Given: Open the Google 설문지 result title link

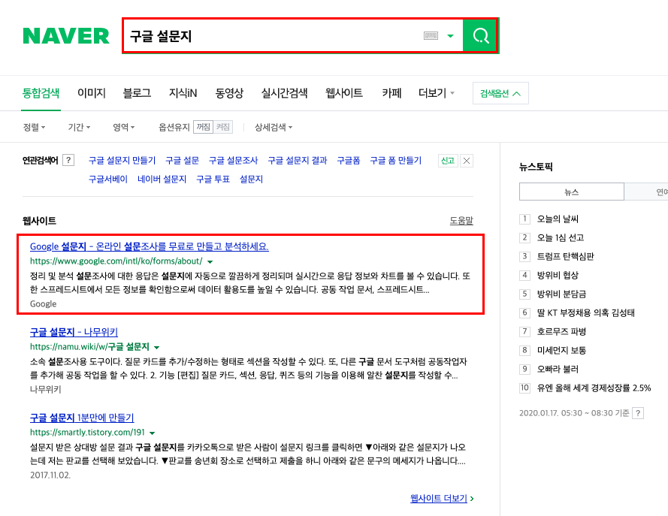Looking at the screenshot, I should click(149, 246).
